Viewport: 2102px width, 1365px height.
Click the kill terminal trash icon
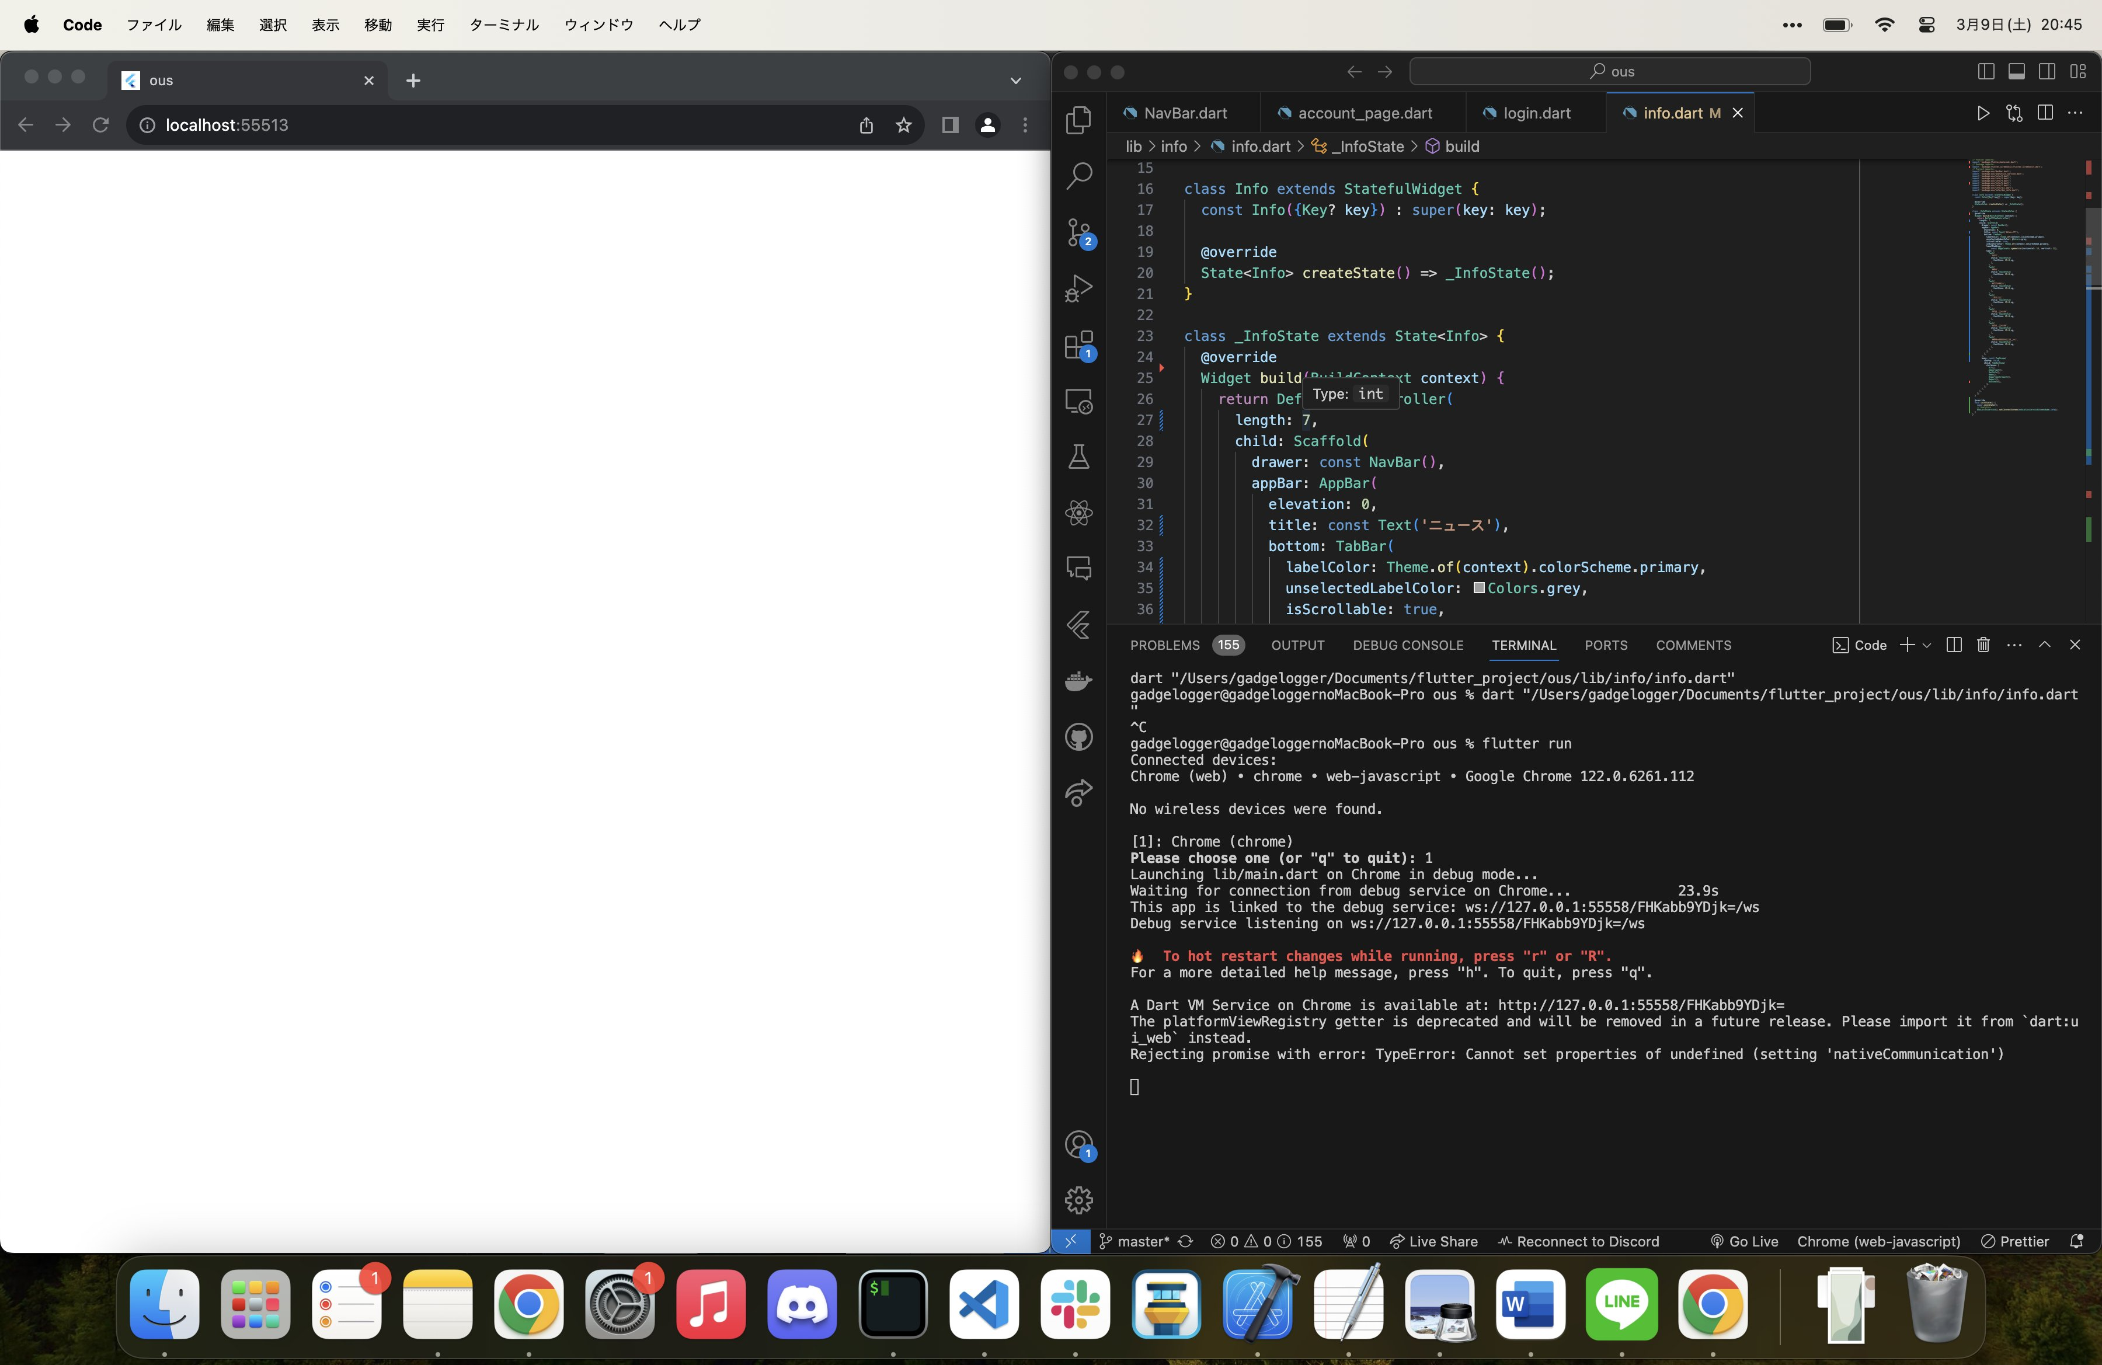[x=1983, y=645]
